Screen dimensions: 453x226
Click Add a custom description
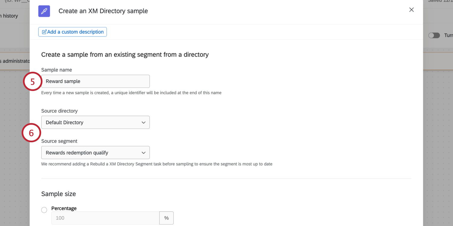(72, 32)
